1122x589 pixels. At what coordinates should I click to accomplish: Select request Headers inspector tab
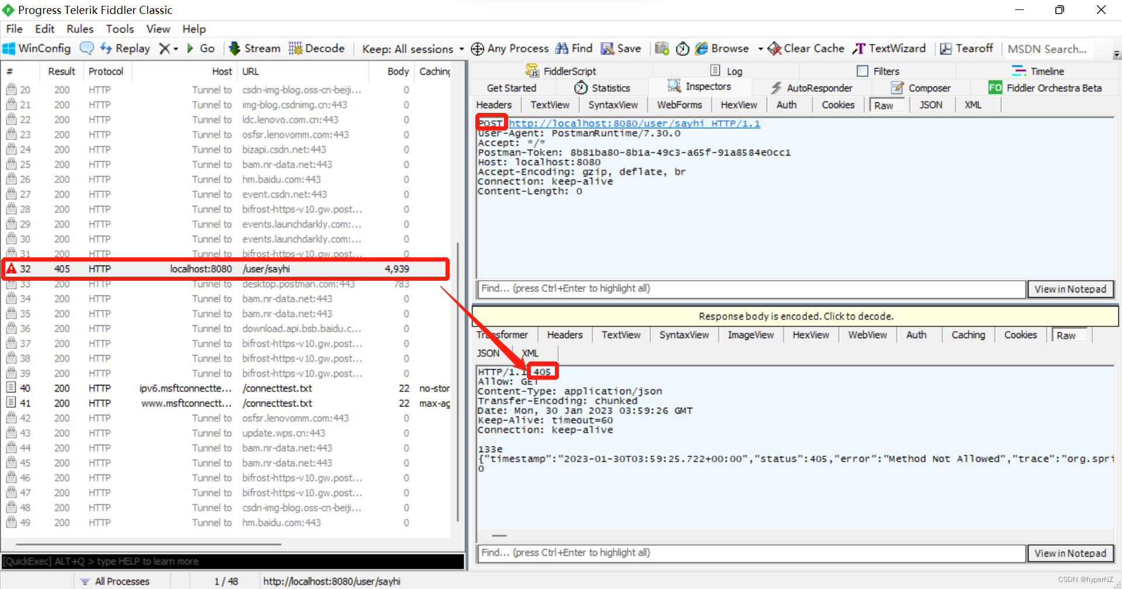tap(494, 105)
